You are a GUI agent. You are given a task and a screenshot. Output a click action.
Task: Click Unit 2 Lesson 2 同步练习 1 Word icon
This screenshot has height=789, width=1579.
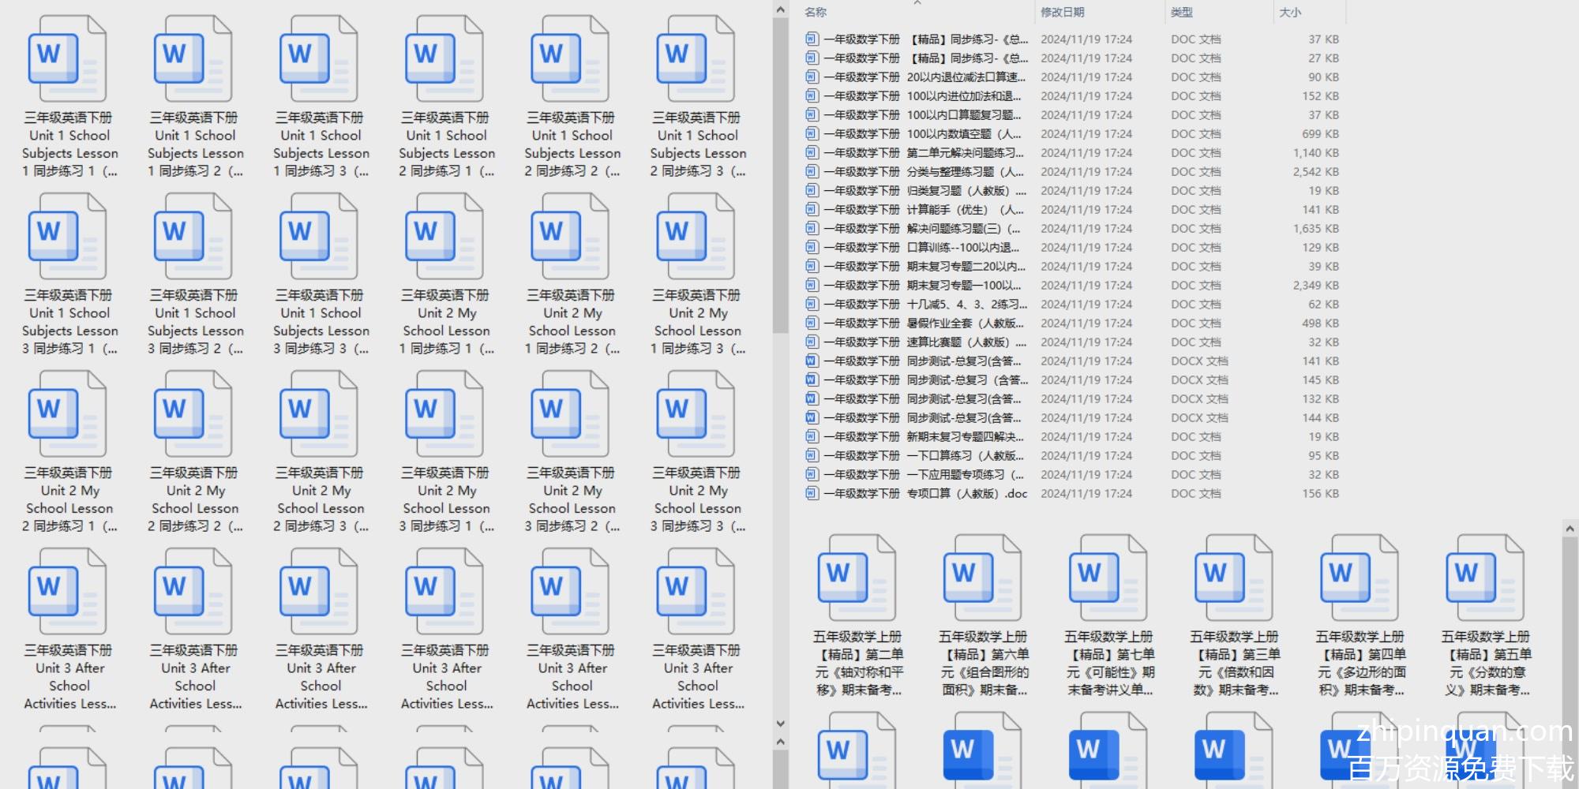click(x=67, y=414)
